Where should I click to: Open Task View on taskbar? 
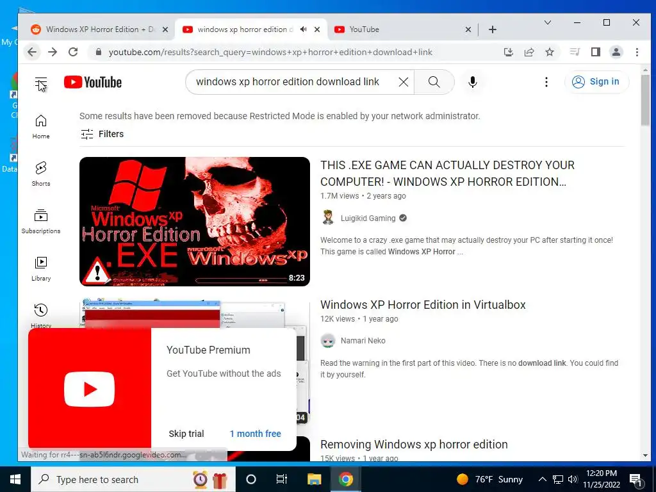[x=282, y=479]
